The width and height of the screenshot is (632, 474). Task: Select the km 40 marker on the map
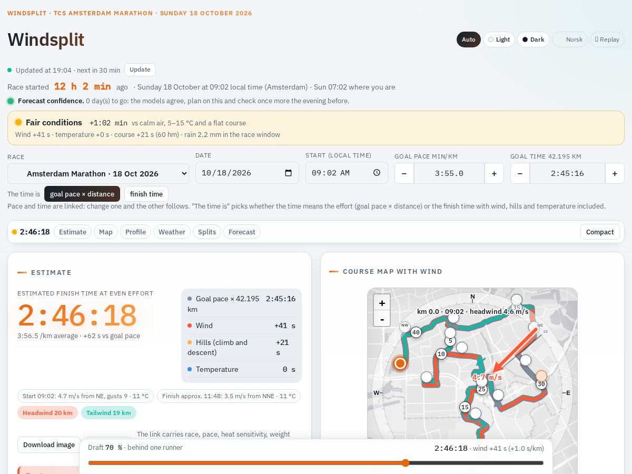click(x=416, y=332)
